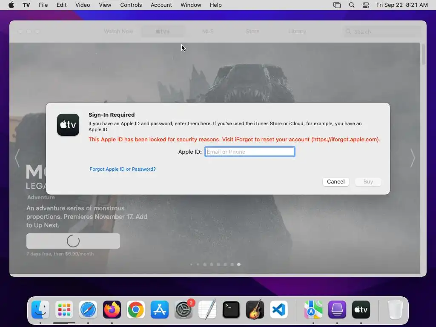Open the Video menu
The width and height of the screenshot is (436, 327).
[x=83, y=5]
